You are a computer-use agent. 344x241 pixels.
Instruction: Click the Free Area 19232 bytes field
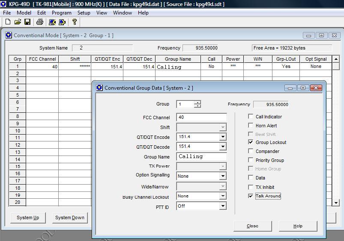pyautogui.click(x=292, y=48)
